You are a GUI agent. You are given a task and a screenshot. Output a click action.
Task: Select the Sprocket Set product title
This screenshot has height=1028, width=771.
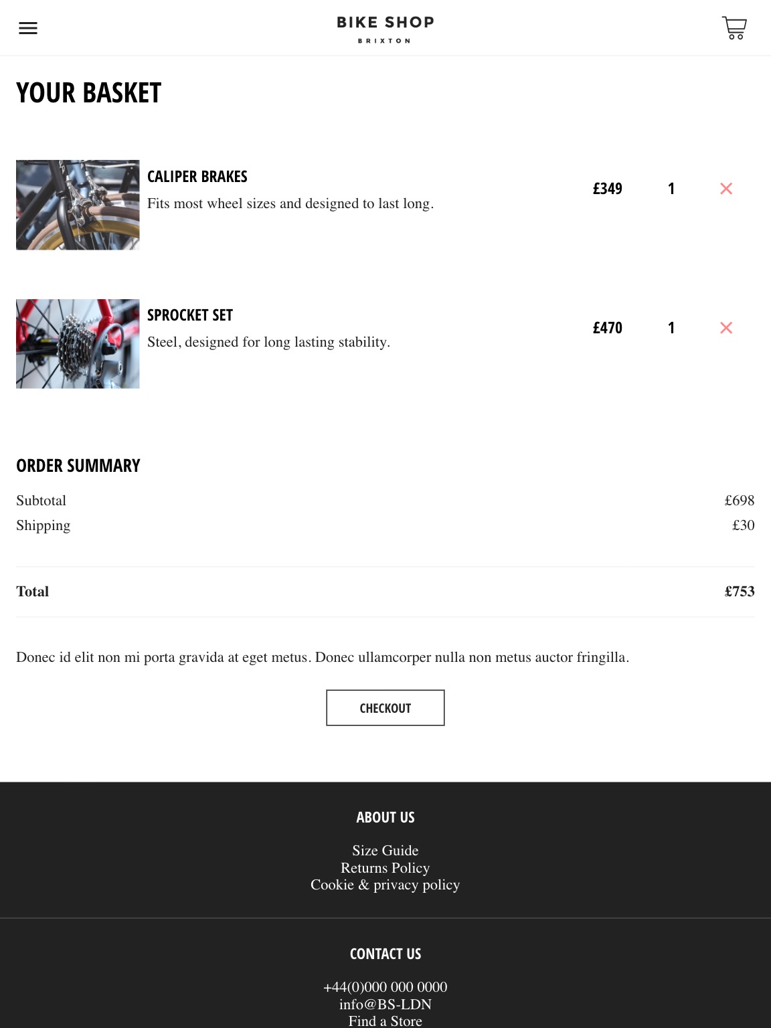click(190, 315)
